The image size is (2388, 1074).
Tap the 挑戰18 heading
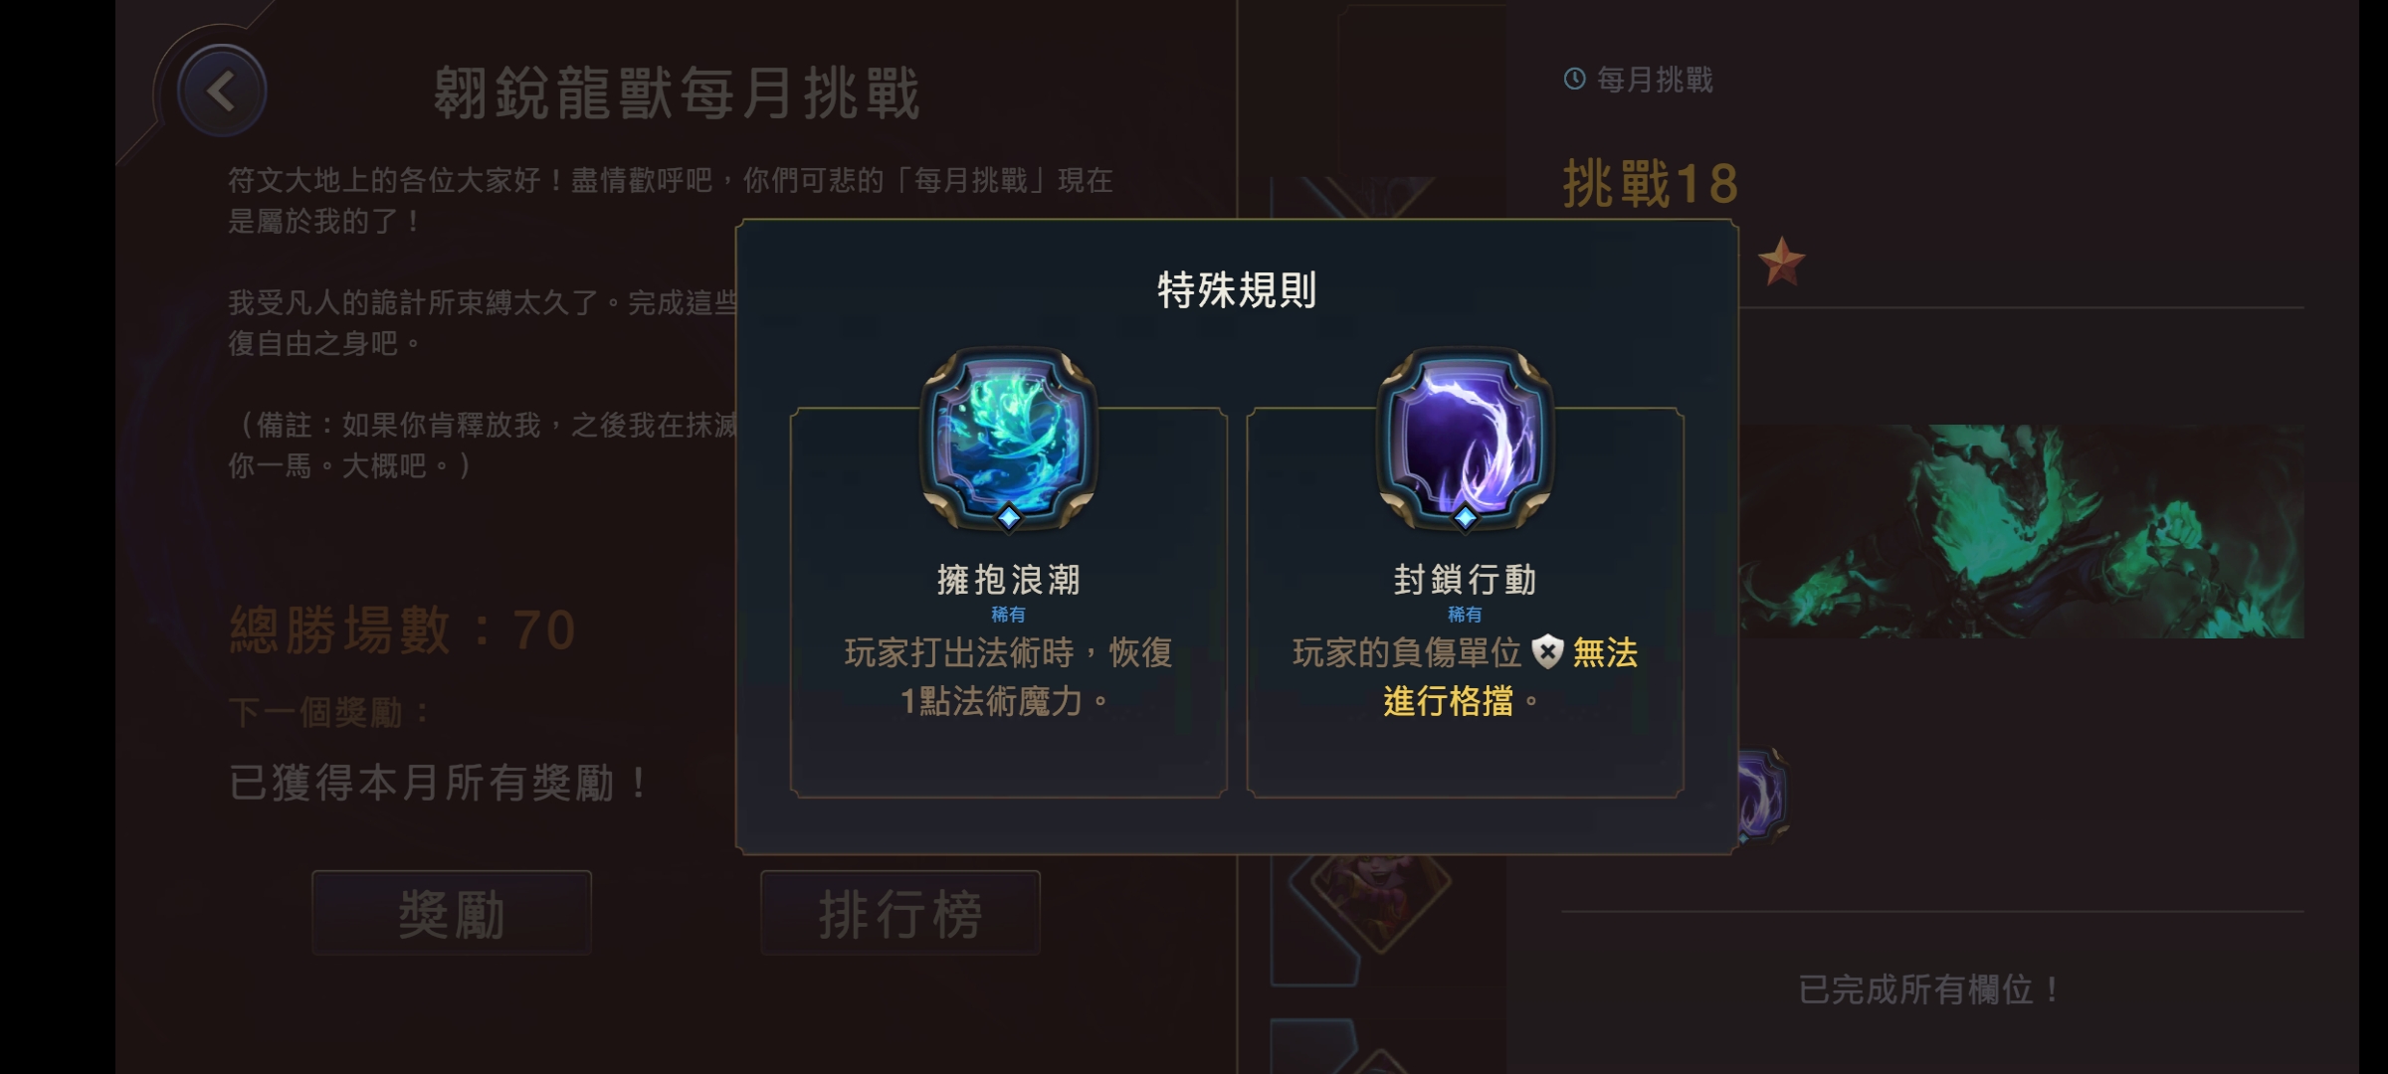tap(1651, 184)
